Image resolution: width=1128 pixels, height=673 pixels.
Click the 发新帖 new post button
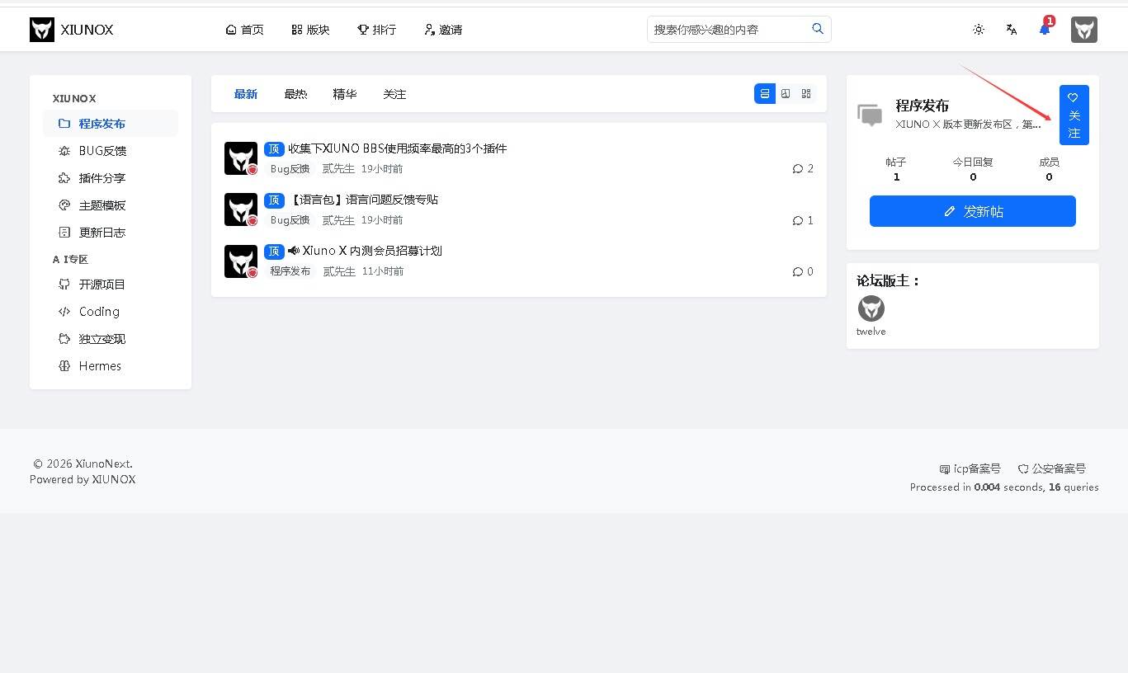click(x=973, y=211)
